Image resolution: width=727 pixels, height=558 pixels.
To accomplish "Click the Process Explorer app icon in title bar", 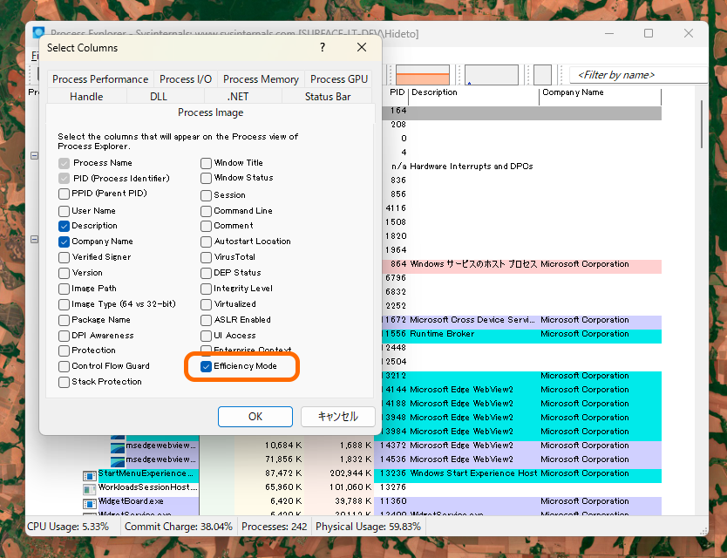I will [x=38, y=32].
